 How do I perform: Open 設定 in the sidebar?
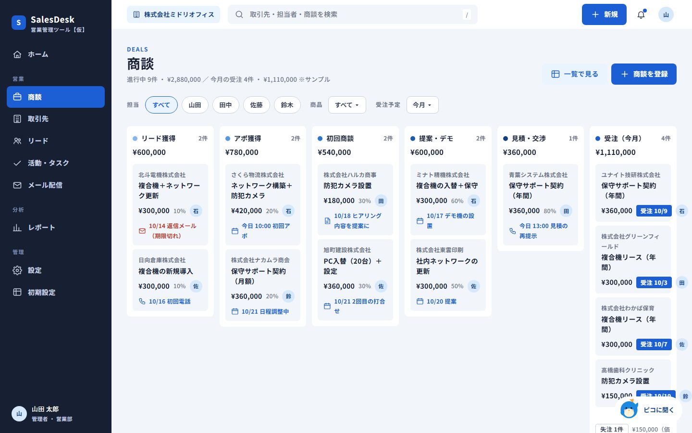tap(56, 270)
